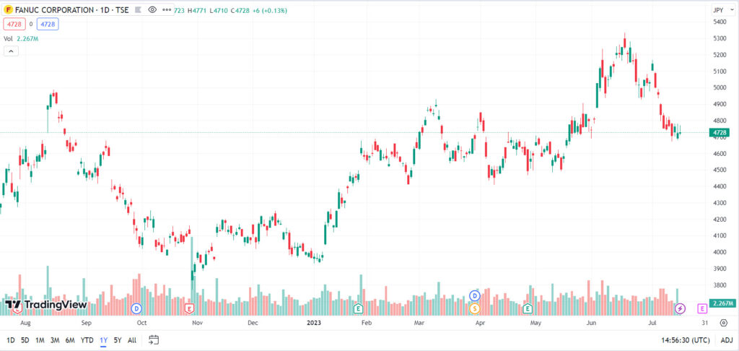
Task: Select the YTD time range
Action: pos(87,339)
